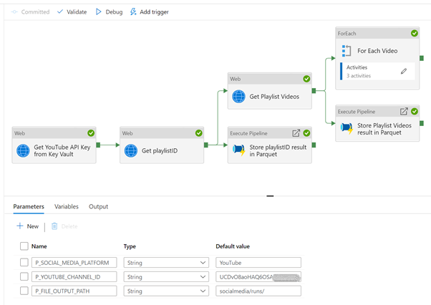Click the panel resize divider handle
This screenshot has width=431, height=305.
click(x=270, y=195)
